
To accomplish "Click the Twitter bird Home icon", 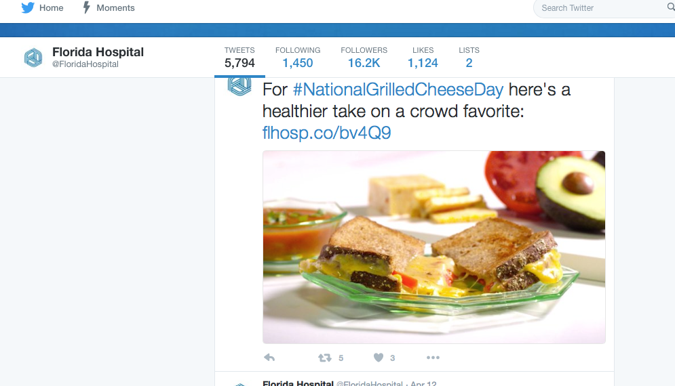I will tap(27, 8).
